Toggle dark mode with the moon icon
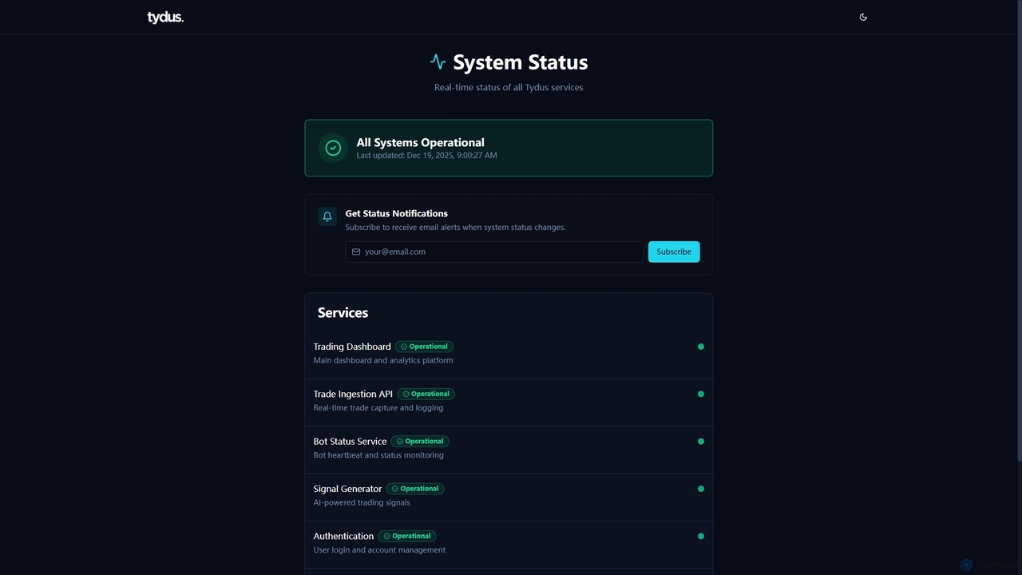The height and width of the screenshot is (575, 1022). [863, 17]
